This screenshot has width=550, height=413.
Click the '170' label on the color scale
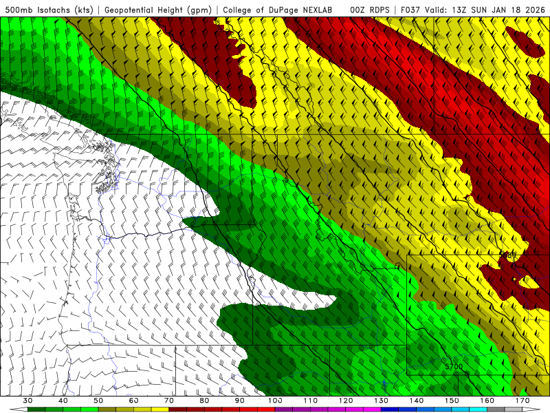[522, 401]
